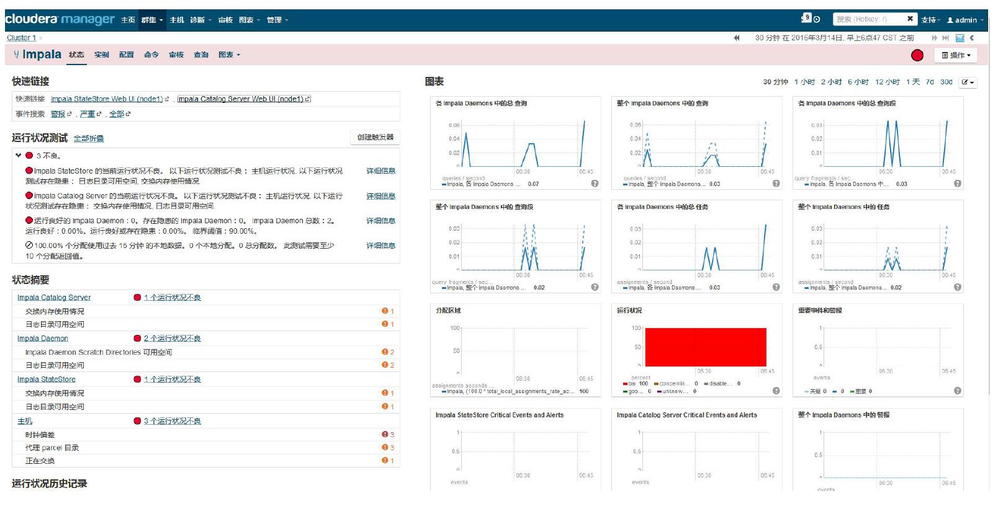Image resolution: width=998 pixels, height=524 pixels.
Task: Click the red status dot beside 3 不良
Action: coord(29,156)
